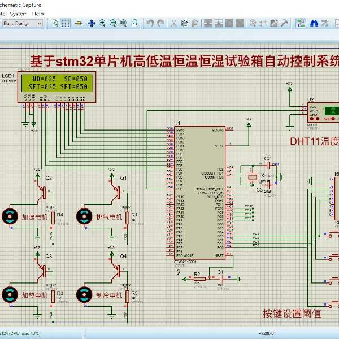The image size is (339, 339).
Task: Click the +3.3 power terminal at VBAT
Action: pyautogui.click(x=249, y=124)
